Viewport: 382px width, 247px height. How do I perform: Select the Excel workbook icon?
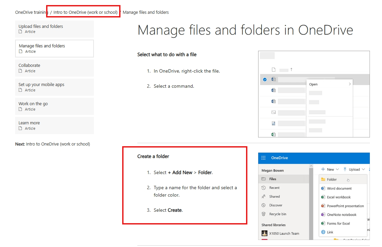click(323, 197)
